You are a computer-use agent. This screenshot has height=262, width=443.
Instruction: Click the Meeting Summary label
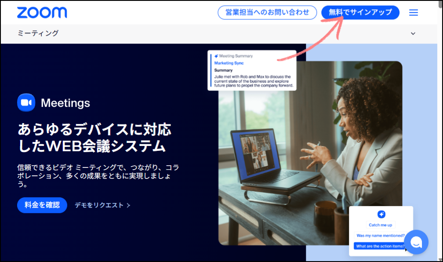(x=236, y=56)
